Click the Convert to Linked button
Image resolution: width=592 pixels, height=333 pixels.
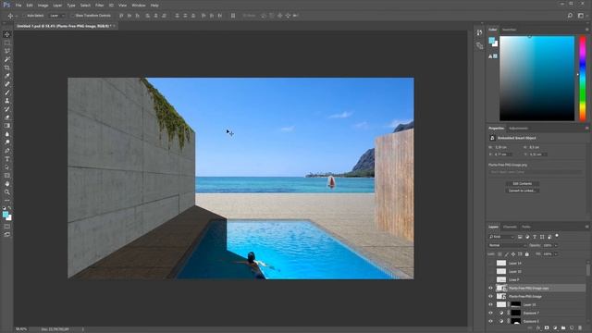pyautogui.click(x=522, y=191)
